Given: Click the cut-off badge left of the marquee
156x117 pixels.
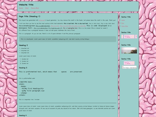Looking at the screenshot, I should pos(122,37).
